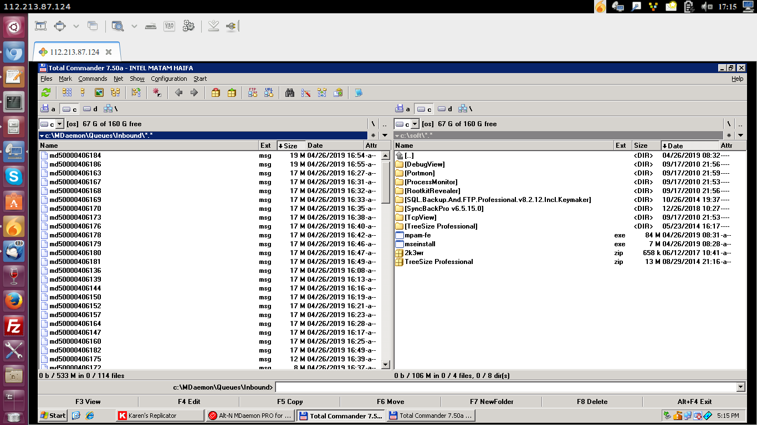
Task: Toggle Remmina switch tab pages button
Action: pos(93,26)
